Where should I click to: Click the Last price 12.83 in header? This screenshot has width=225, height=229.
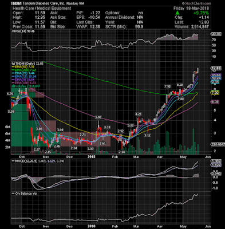tap(204, 22)
